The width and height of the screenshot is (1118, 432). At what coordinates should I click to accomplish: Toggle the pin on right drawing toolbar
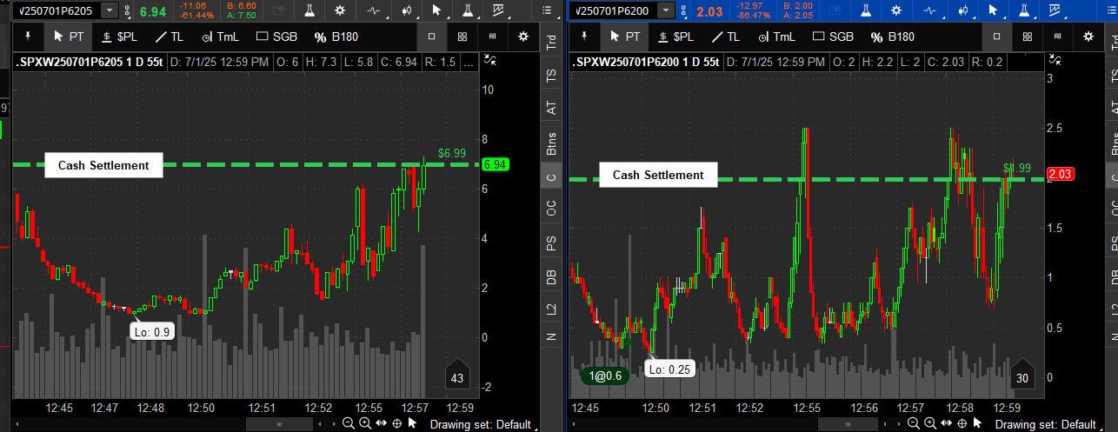(x=584, y=37)
